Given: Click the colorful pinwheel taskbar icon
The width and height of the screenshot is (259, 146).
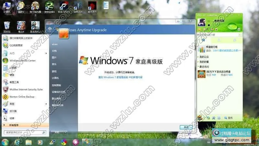Looking at the screenshot, I should [64, 142].
